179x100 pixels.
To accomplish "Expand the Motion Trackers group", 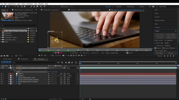I will coord(11,70).
